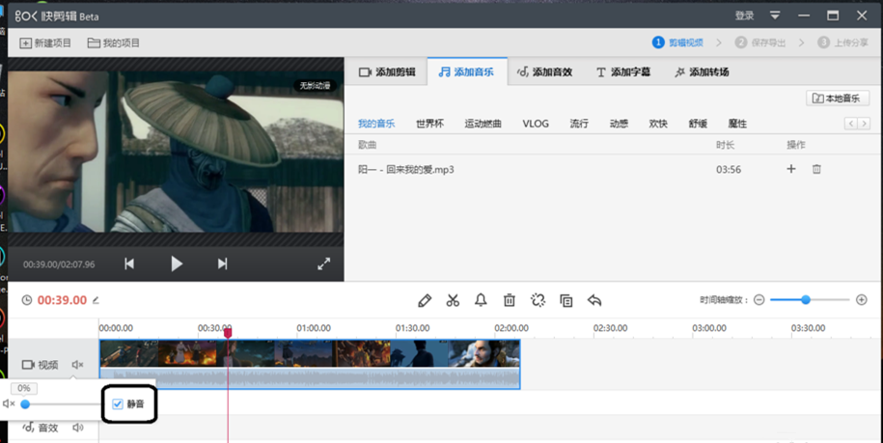
Task: Delete the clip with the timeline trash icon
Action: pyautogui.click(x=510, y=300)
